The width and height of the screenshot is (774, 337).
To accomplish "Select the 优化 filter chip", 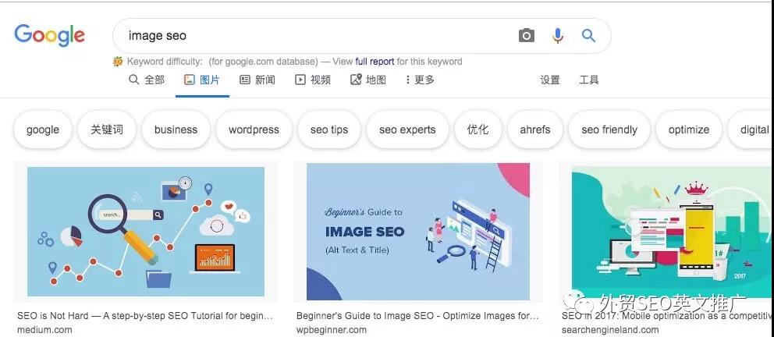I will pyautogui.click(x=478, y=129).
